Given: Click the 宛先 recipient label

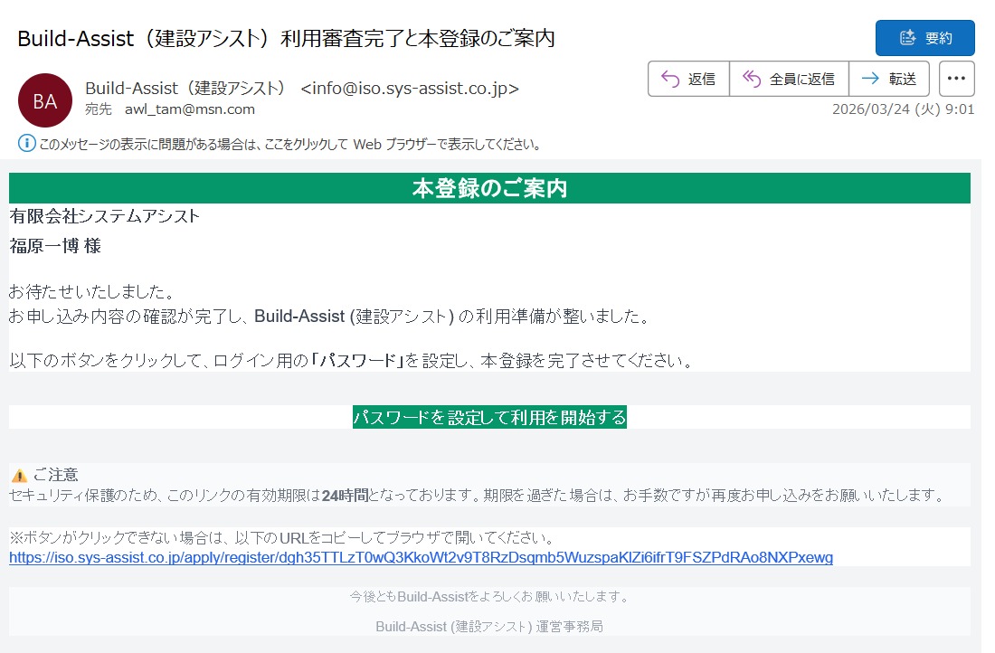Looking at the screenshot, I should coord(98,109).
